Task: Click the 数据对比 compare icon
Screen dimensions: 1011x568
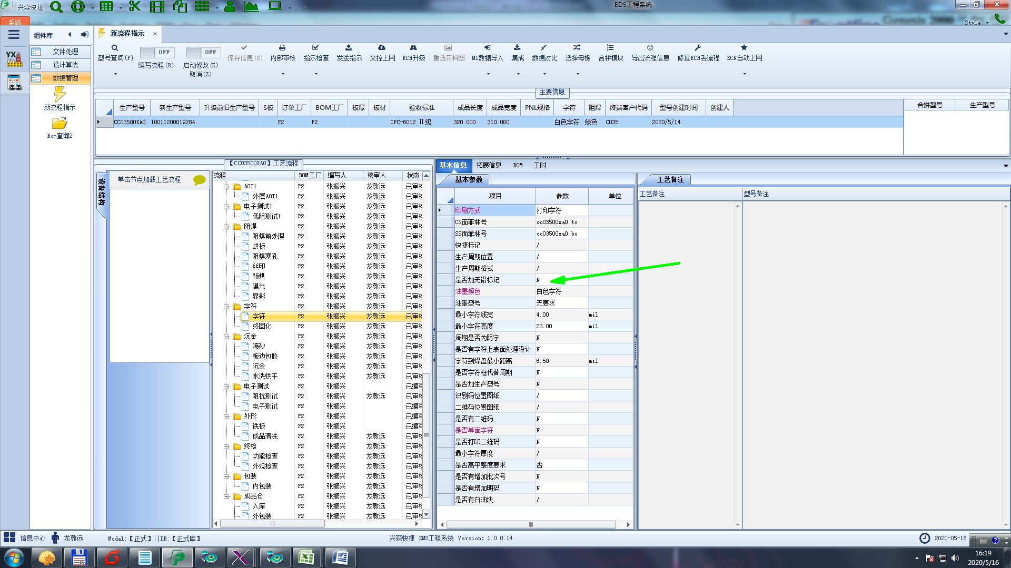Action: [543, 48]
